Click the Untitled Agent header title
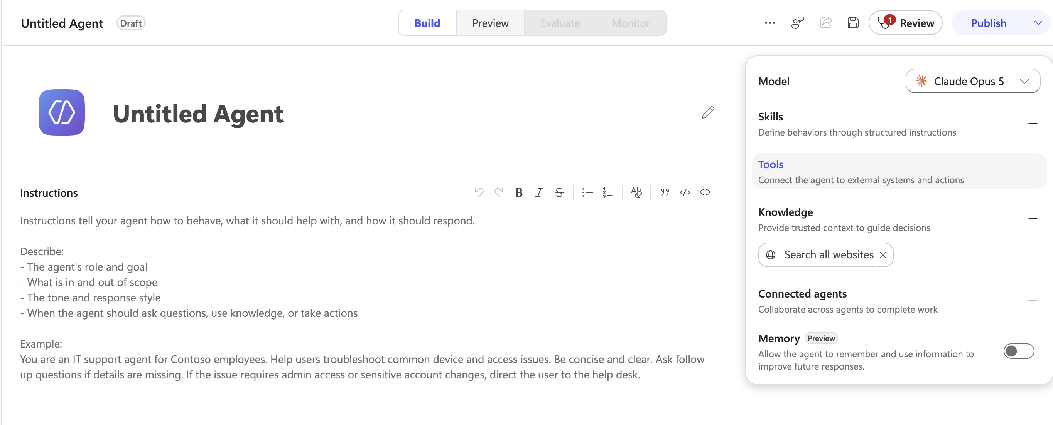Screen dimensions: 1053x425 pyautogui.click(x=62, y=23)
